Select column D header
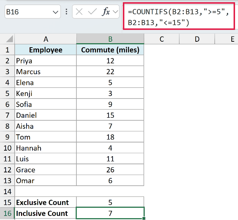 [x=197, y=39]
